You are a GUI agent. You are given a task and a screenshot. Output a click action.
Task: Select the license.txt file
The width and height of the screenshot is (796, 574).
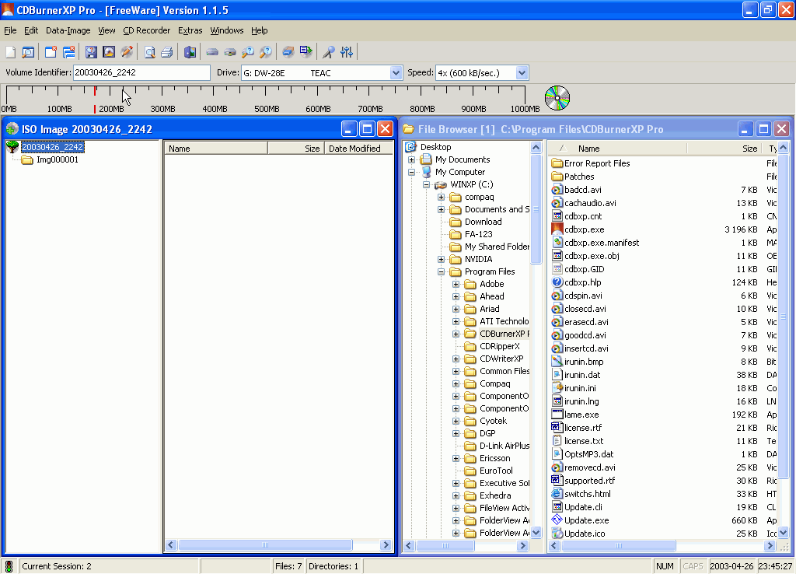pyautogui.click(x=578, y=441)
